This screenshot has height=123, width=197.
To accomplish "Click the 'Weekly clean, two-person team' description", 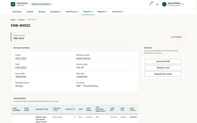I will point(41,119).
